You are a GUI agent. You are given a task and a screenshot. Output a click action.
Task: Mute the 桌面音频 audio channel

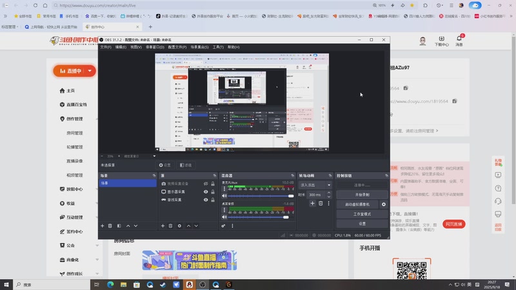(x=224, y=217)
